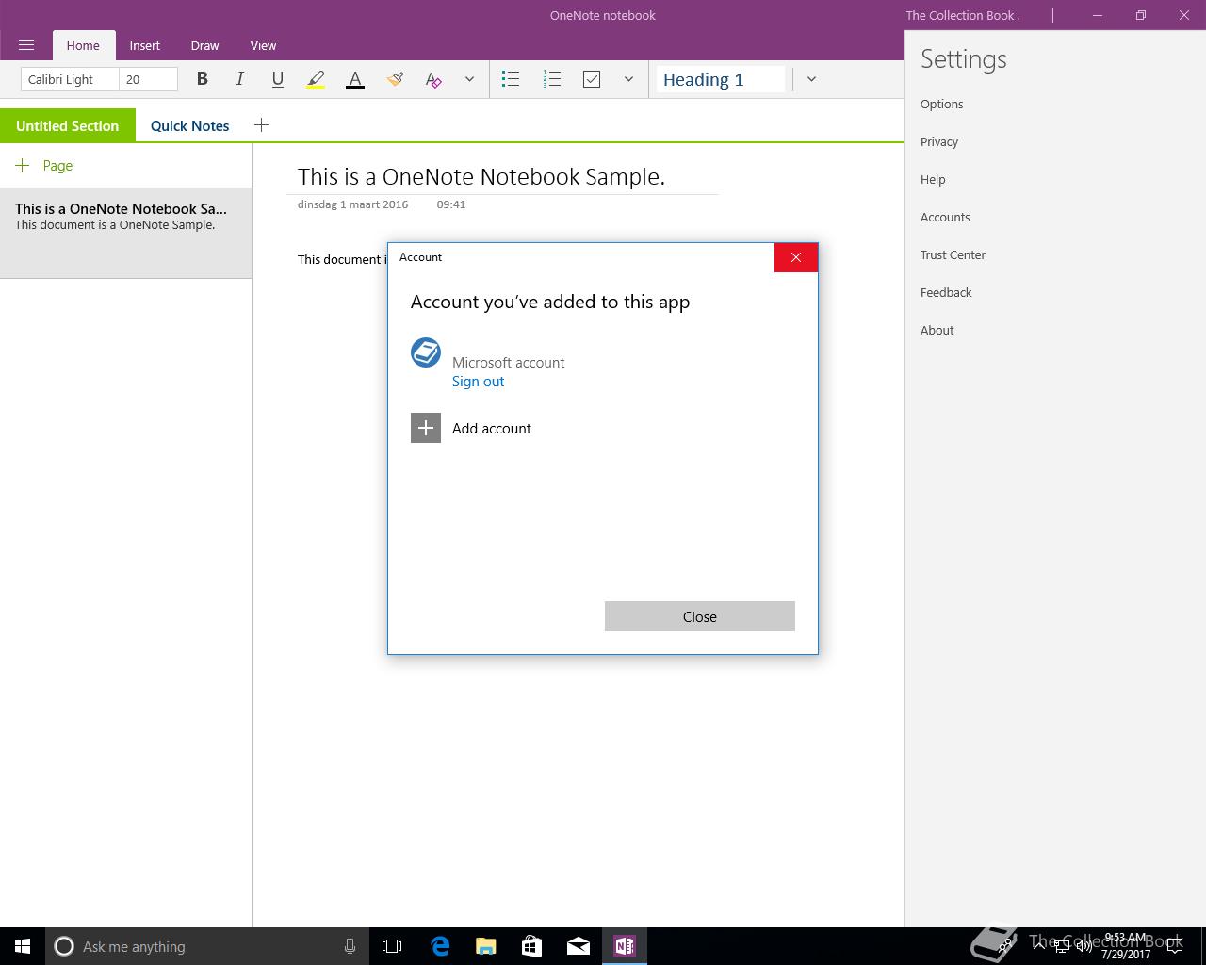The width and height of the screenshot is (1206, 965).
Task: Click the format painter brush icon
Action: click(395, 79)
